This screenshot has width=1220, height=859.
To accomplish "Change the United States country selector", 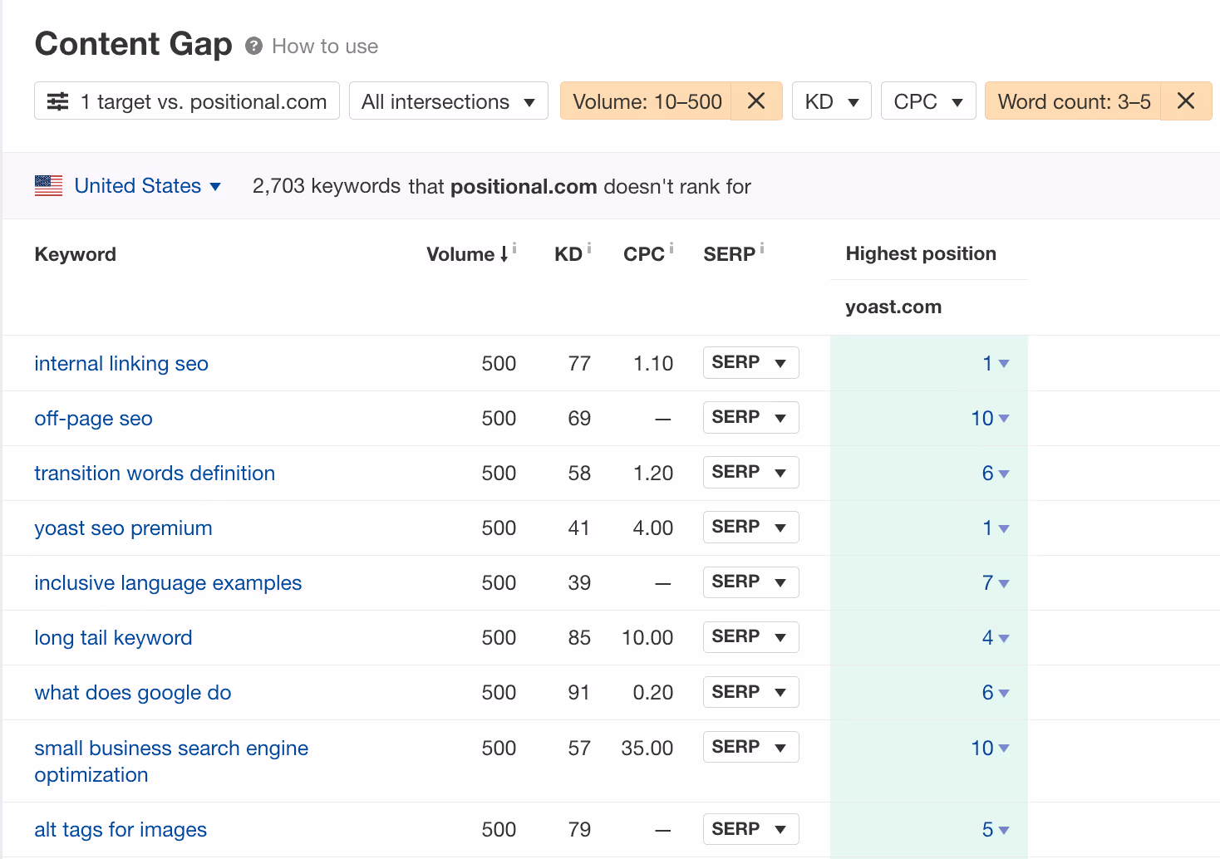I will (x=148, y=186).
